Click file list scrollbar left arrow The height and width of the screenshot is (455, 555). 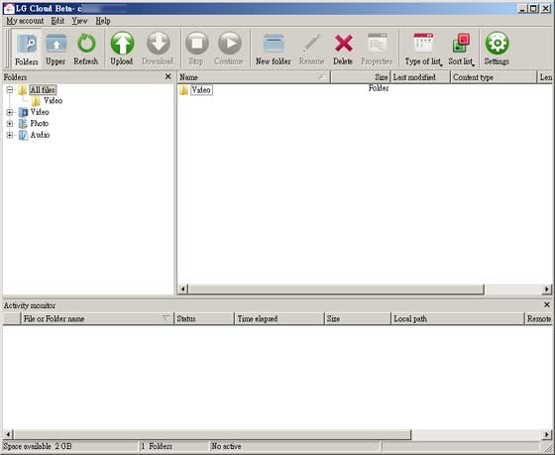click(182, 289)
